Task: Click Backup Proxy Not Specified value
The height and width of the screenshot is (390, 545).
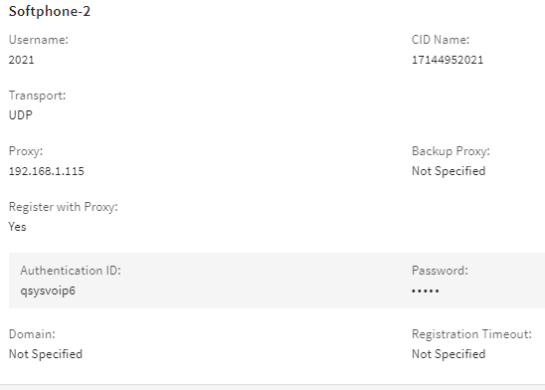Action: pyautogui.click(x=449, y=171)
